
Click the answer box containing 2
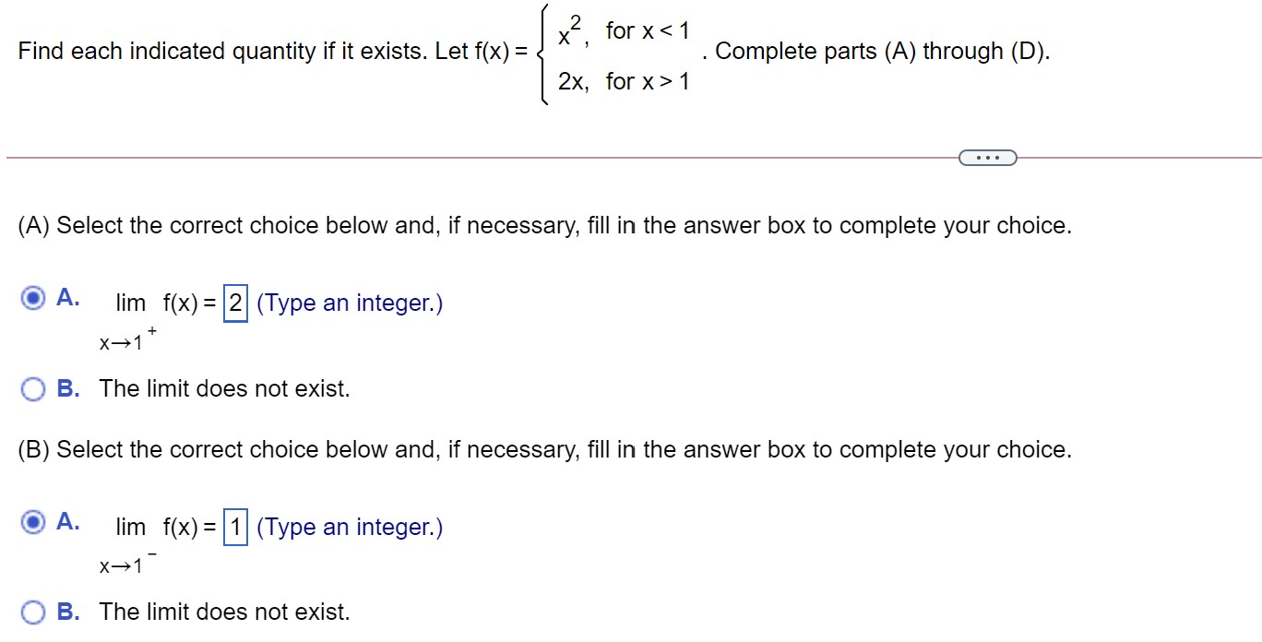235,303
